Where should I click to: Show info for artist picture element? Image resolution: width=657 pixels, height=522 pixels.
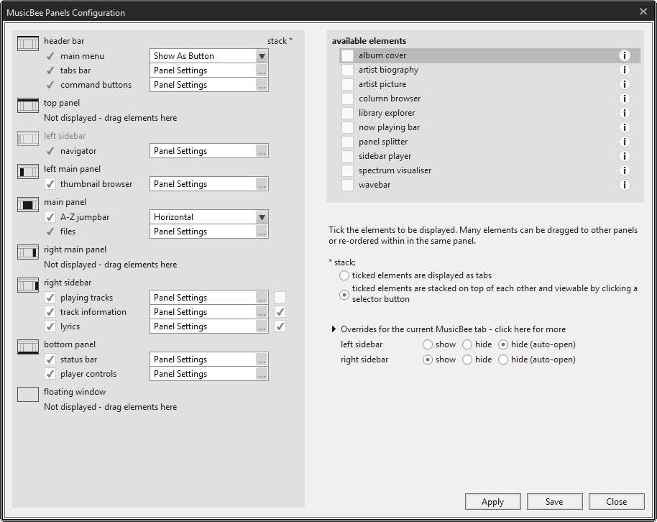[x=625, y=84]
